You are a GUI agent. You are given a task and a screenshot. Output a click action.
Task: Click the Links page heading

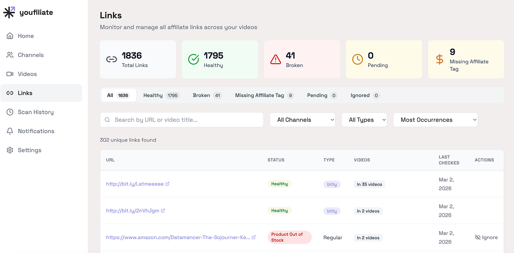coord(111,16)
